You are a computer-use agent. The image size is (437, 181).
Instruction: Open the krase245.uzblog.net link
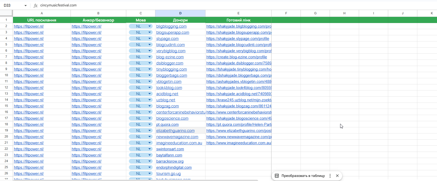pos(239,100)
